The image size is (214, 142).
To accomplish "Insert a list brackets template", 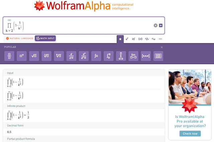I will pyautogui.click(x=146, y=56).
